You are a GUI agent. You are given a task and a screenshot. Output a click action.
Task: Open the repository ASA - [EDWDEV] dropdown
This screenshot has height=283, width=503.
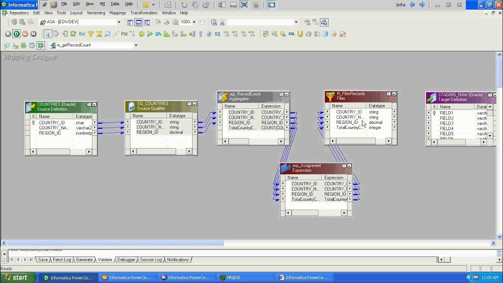(119, 22)
